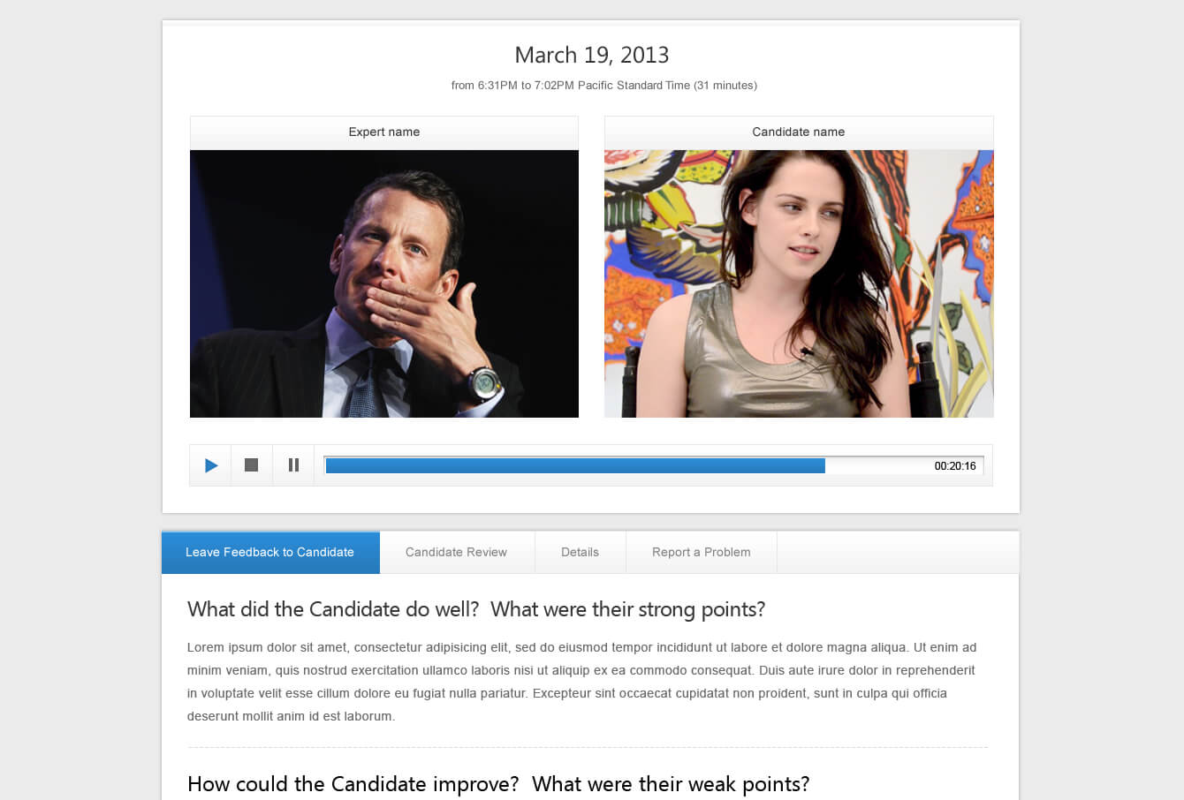Click empty tab bar area right of Report a Problem
Image resolution: width=1184 pixels, height=800 pixels.
898,553
